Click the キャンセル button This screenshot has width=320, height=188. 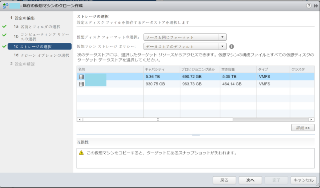(304, 180)
